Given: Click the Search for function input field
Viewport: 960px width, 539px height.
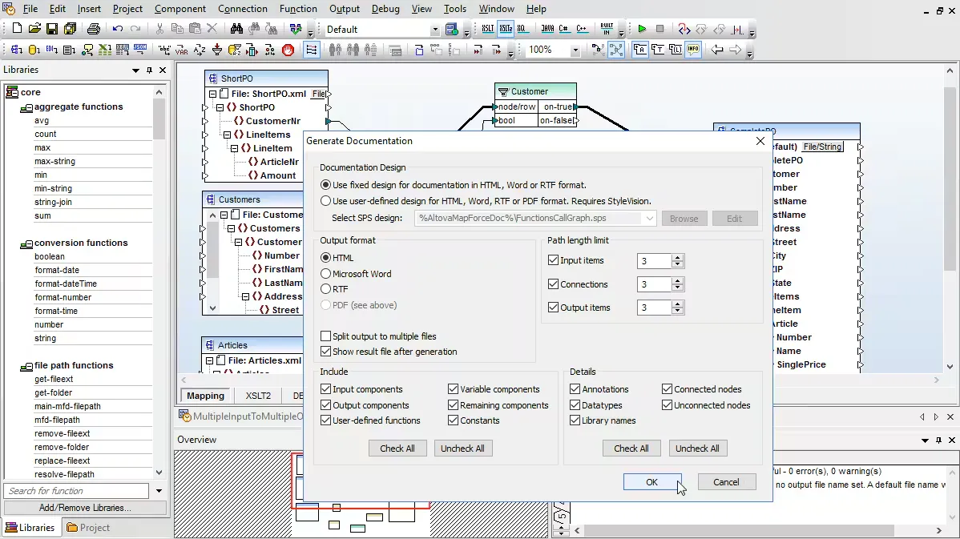Looking at the screenshot, I should pyautogui.click(x=77, y=491).
